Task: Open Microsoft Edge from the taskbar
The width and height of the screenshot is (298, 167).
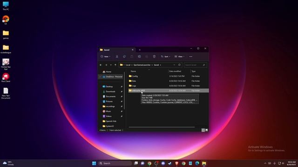Action: (x=197, y=163)
